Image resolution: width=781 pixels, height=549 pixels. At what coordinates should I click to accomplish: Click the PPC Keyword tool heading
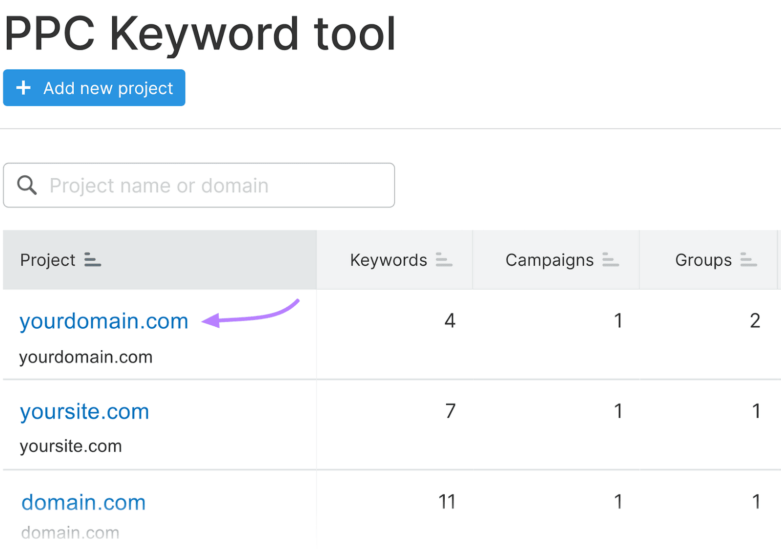200,32
